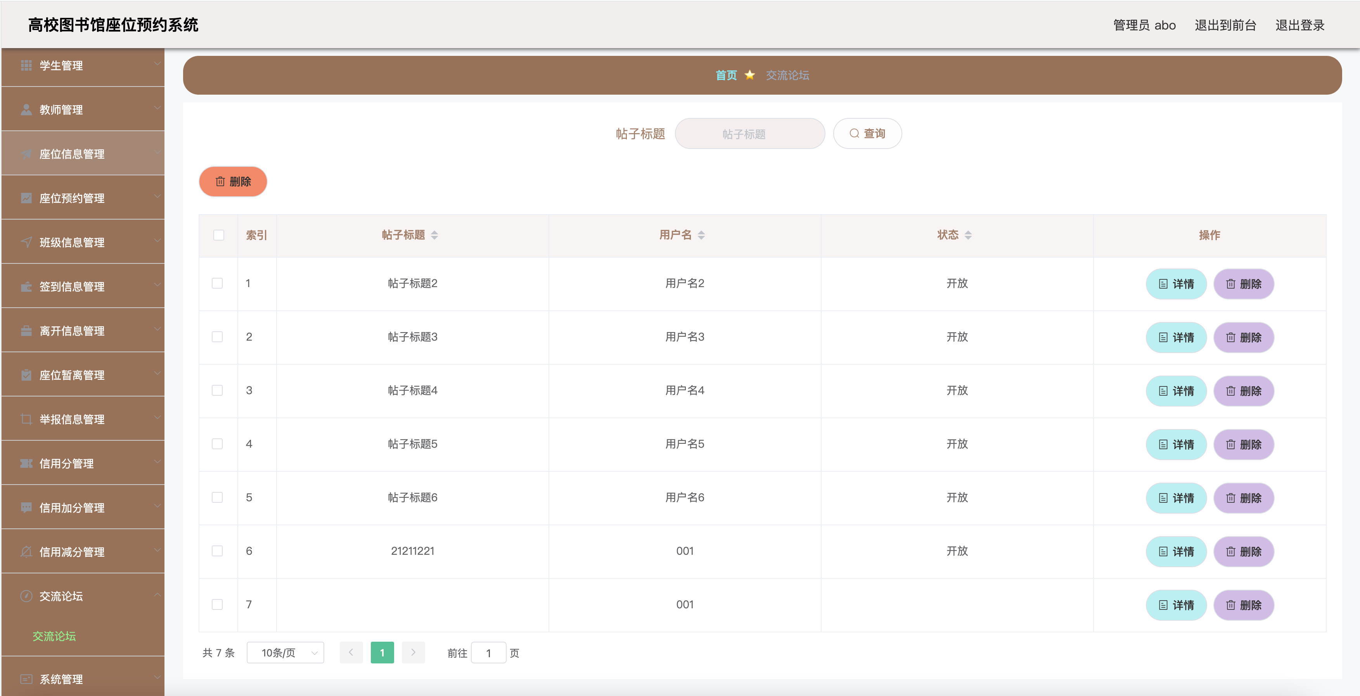The image size is (1360, 696).
Task: Click the chat icon beside 信用加分管理
Action: point(26,507)
